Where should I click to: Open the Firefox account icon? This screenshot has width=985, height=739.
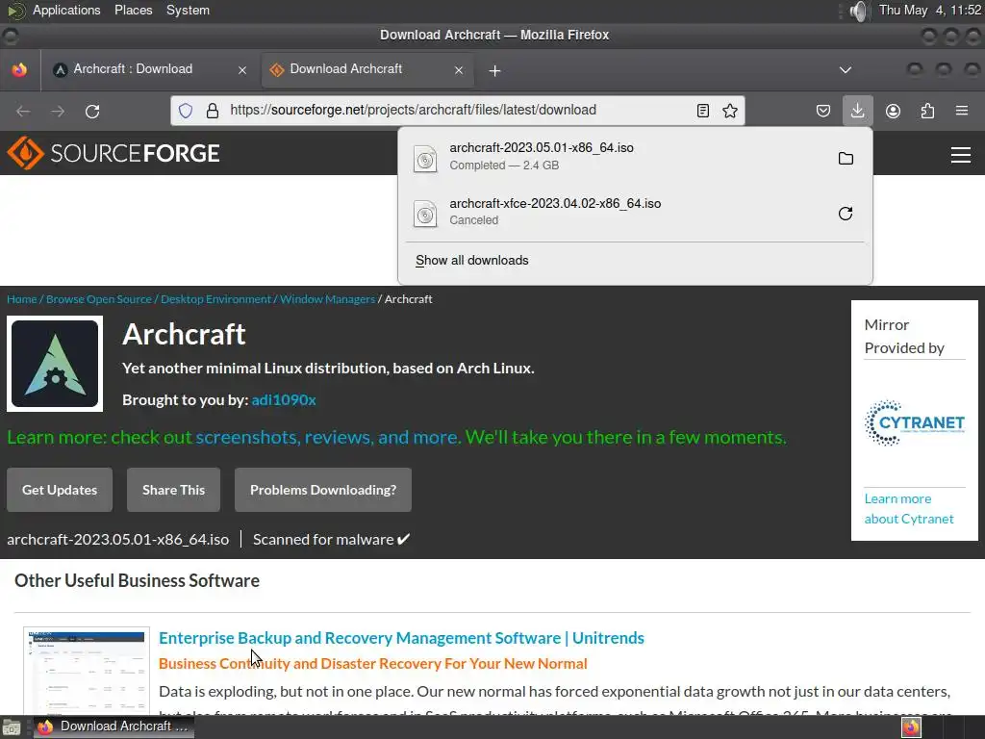pyautogui.click(x=893, y=112)
